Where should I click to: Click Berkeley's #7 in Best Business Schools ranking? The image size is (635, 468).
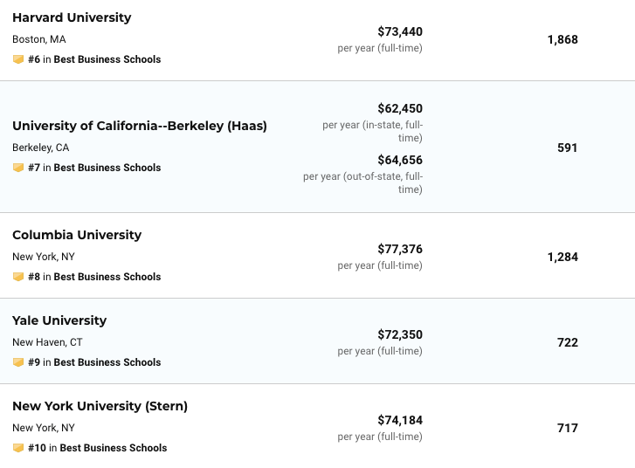(x=94, y=168)
